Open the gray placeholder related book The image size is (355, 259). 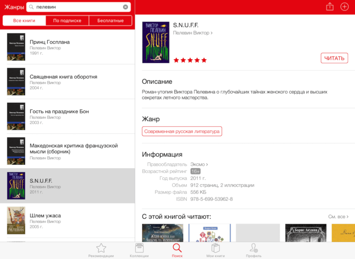pyautogui.click(x=258, y=233)
